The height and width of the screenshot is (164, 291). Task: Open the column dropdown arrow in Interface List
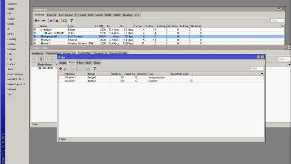282,26
